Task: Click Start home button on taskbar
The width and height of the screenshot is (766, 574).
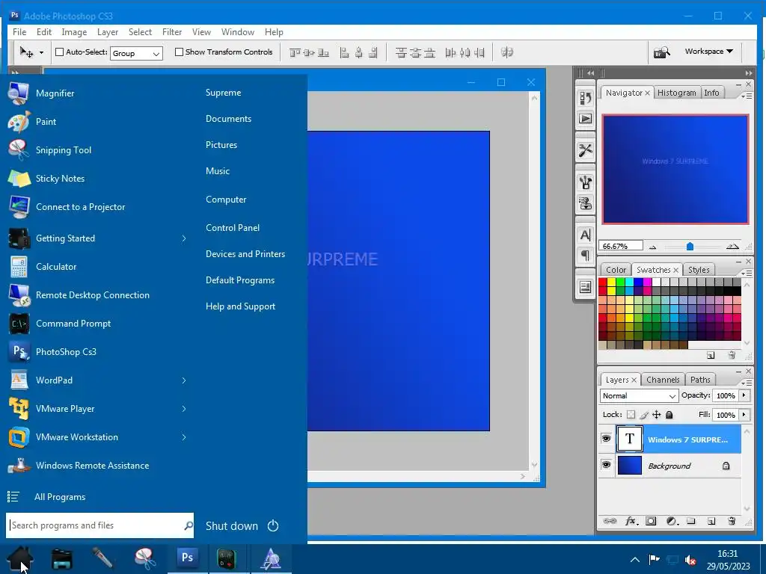Action: tap(20, 558)
